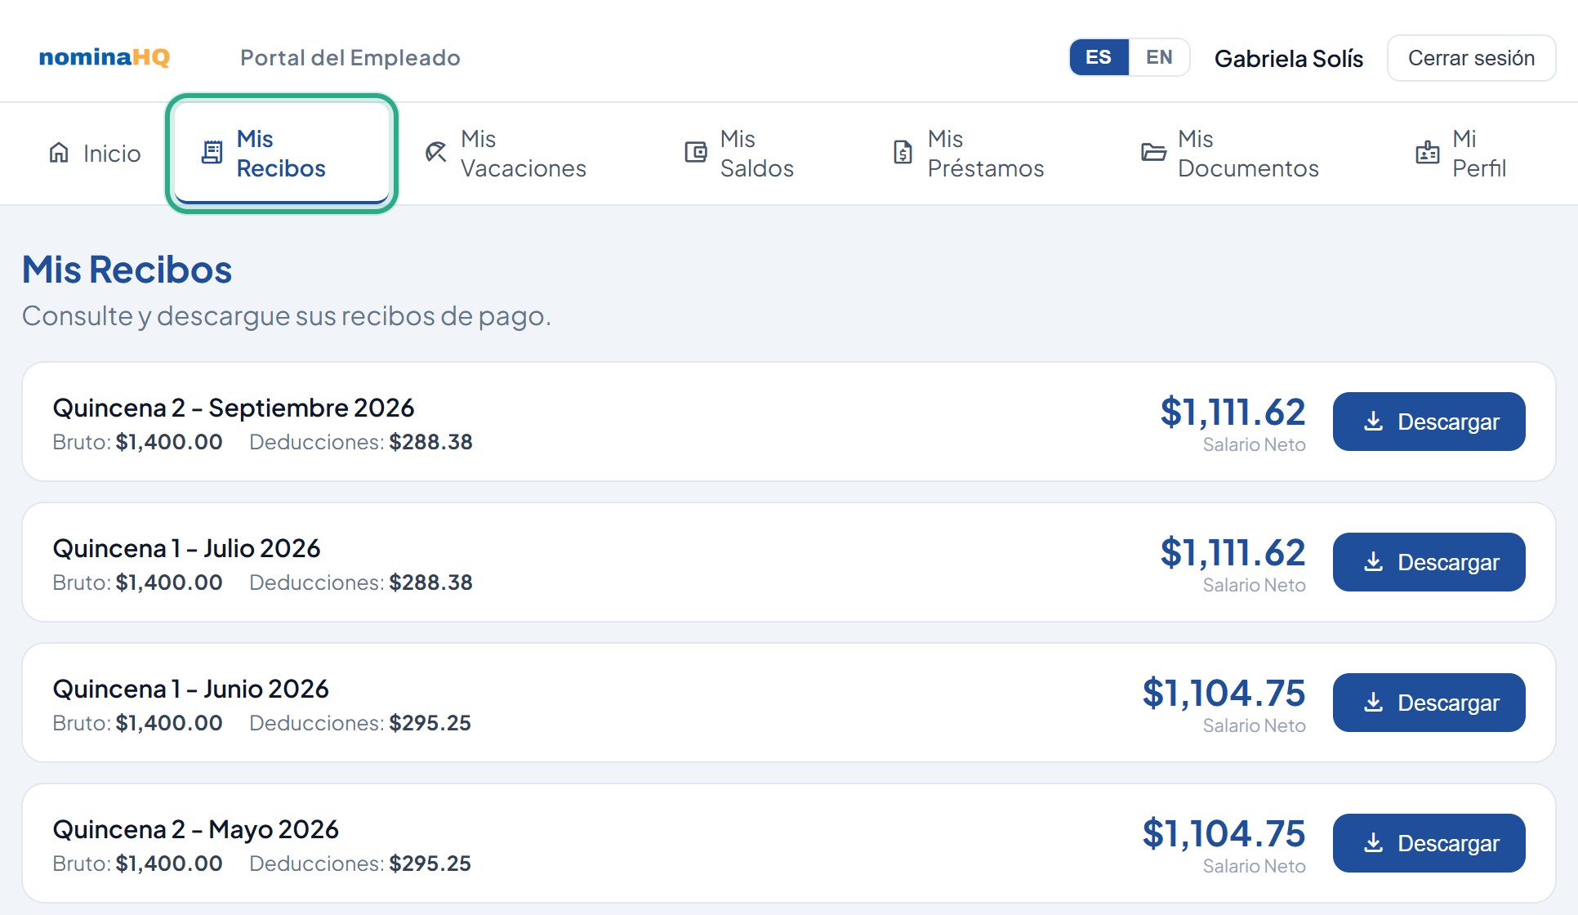Viewport: 1578px width, 915px height.
Task: Click Bruto $1,400.00 in Septiembre 2026 card
Action: click(138, 442)
